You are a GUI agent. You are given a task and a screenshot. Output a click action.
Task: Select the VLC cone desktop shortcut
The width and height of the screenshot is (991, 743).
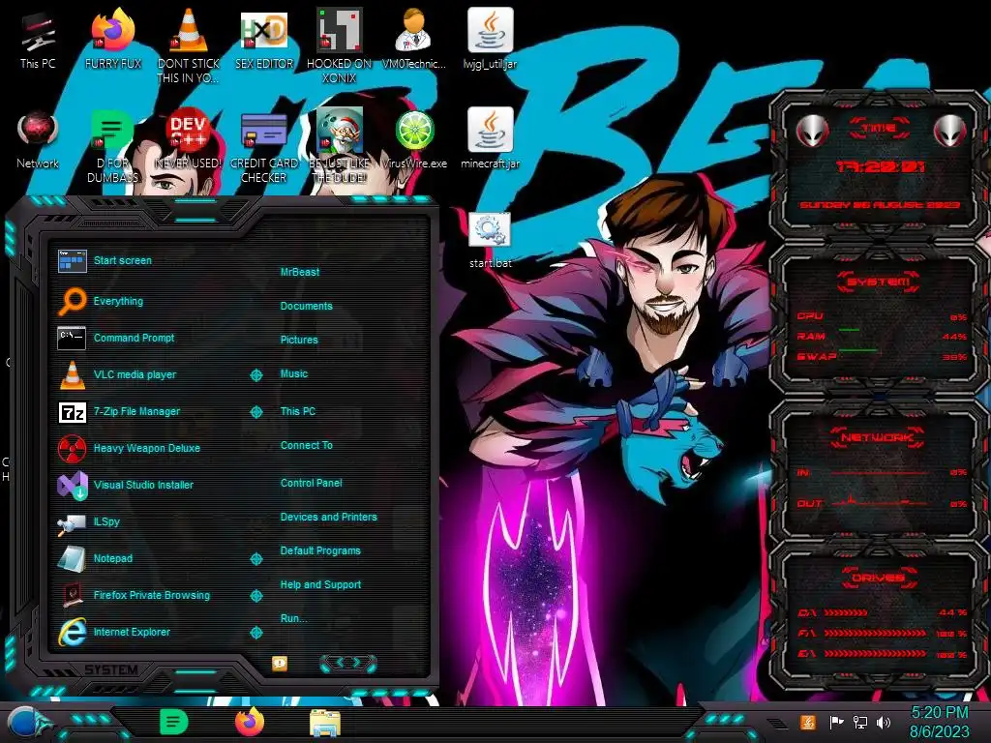pos(189,45)
